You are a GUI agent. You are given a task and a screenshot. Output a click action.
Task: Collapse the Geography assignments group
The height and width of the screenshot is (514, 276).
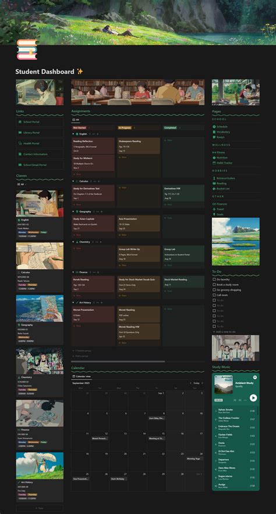[x=73, y=212]
